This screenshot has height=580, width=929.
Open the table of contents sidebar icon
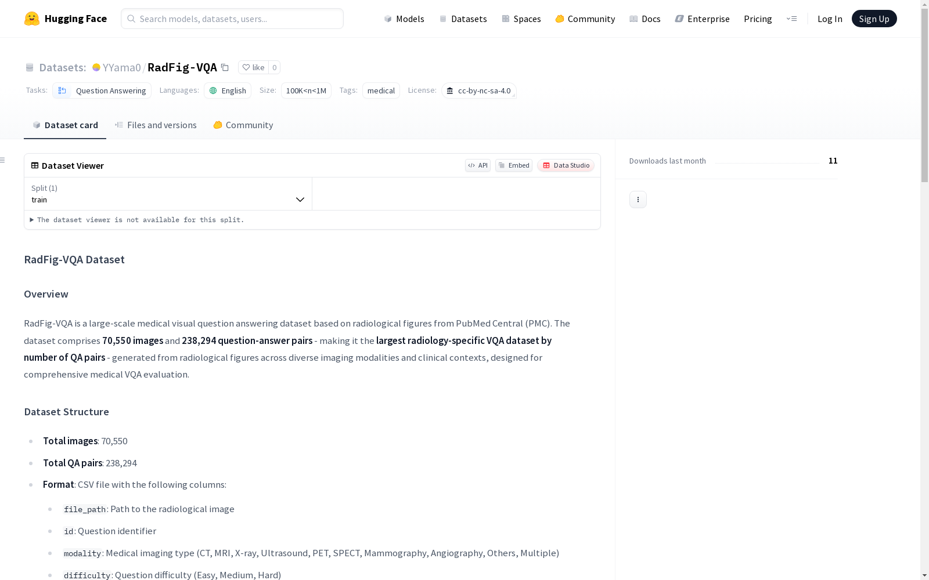pos(3,160)
